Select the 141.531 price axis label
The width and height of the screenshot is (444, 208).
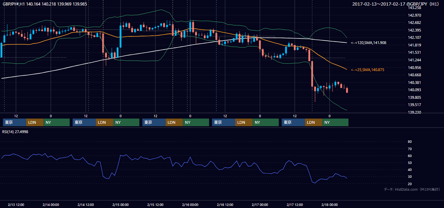click(414, 52)
